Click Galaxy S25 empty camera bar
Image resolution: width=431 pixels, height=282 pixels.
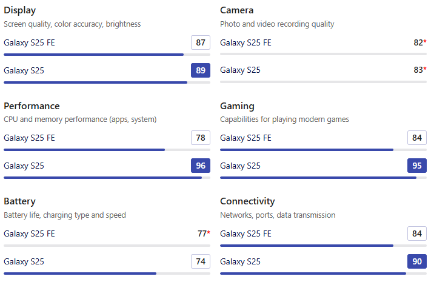coord(323,82)
